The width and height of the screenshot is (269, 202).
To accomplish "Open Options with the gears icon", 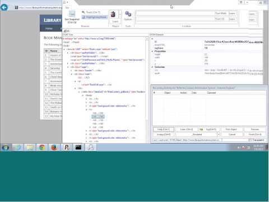I will pyautogui.click(x=128, y=16).
